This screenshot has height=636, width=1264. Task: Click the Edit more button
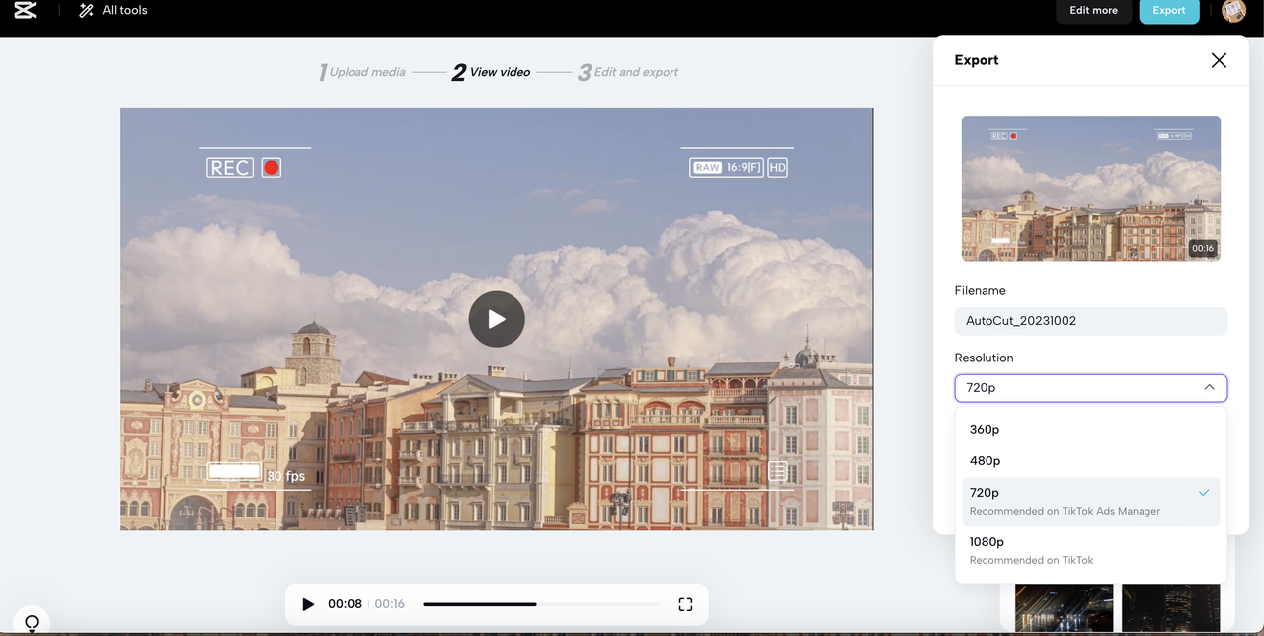click(1094, 10)
